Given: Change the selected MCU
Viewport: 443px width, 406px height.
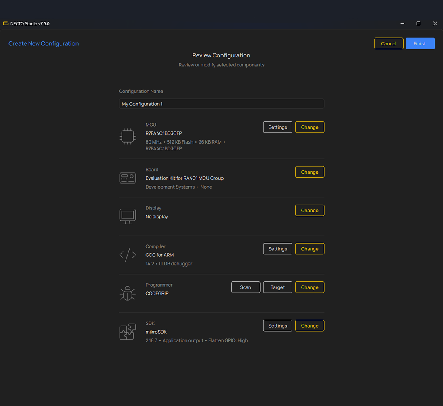Looking at the screenshot, I should tap(310, 127).
